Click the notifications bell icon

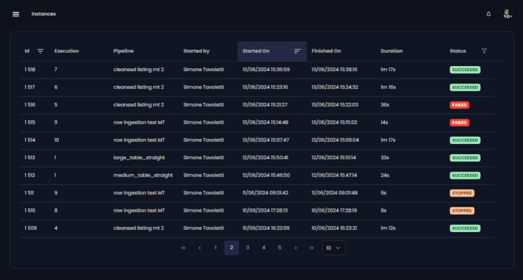(x=489, y=14)
